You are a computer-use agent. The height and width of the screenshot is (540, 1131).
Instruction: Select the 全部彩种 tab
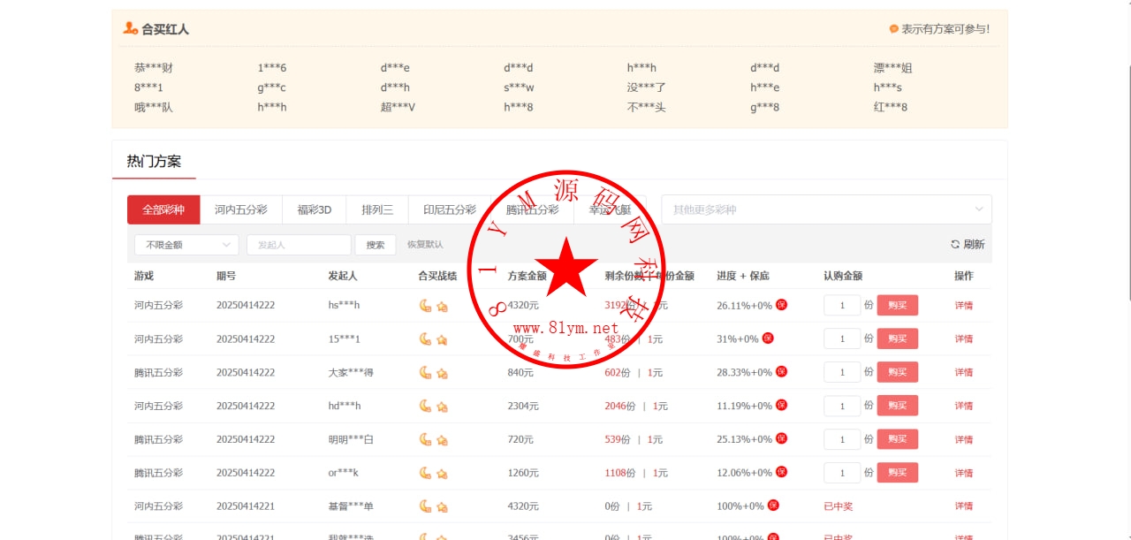click(x=163, y=209)
